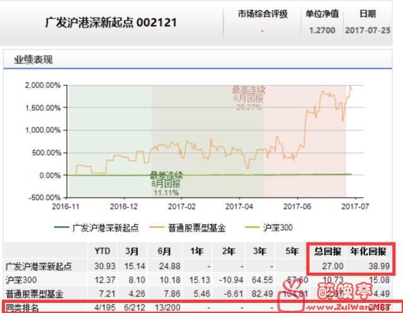Click the 3-month rank 6/212
Image resolution: width=403 pixels, height=313 pixels.
pos(135,307)
